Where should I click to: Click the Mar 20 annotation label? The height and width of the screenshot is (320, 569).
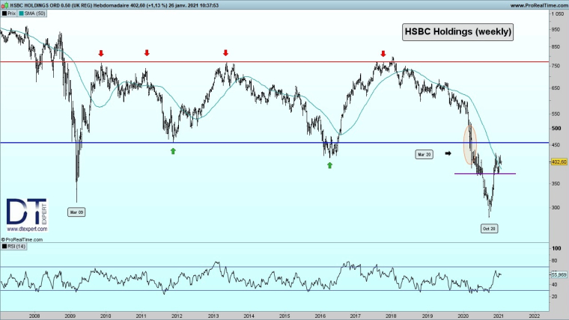click(425, 154)
